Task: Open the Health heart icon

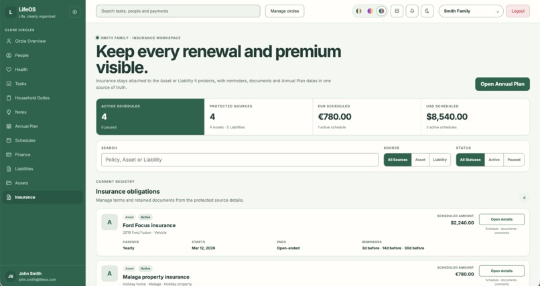Action: 9,69
